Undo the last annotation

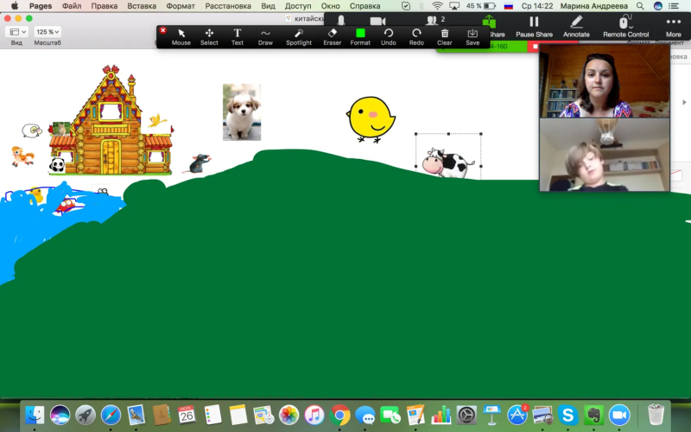tap(388, 36)
